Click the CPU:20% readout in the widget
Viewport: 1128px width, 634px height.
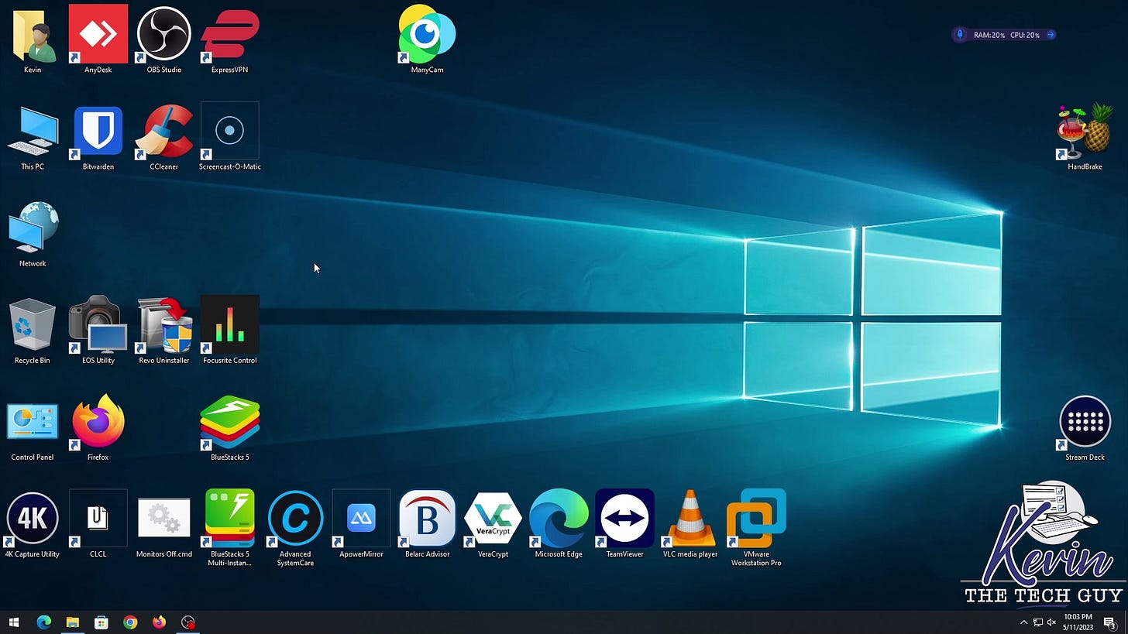point(1025,35)
